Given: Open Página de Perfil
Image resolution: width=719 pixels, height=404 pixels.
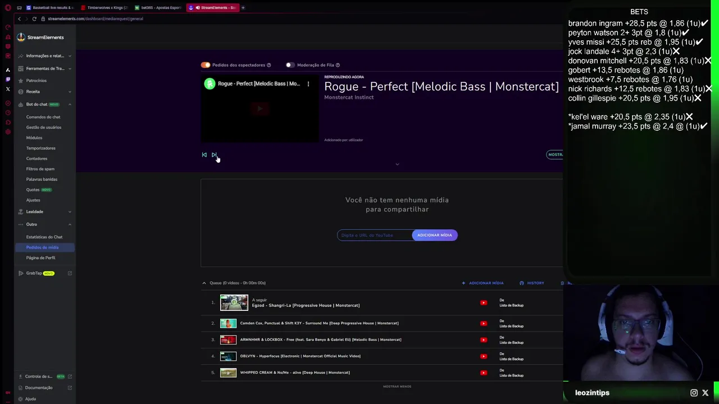Looking at the screenshot, I should click(x=40, y=258).
